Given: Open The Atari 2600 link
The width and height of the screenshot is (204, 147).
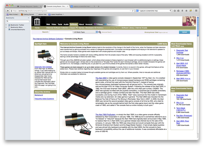Looking at the screenshot, I should click(x=101, y=78).
